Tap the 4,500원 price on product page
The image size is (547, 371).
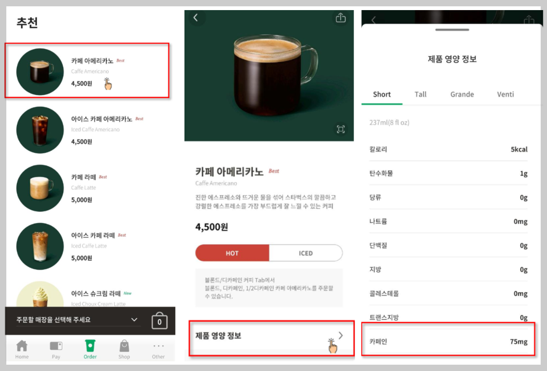tap(212, 227)
